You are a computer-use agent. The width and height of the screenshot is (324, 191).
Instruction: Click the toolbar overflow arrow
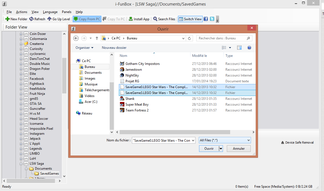point(217,19)
